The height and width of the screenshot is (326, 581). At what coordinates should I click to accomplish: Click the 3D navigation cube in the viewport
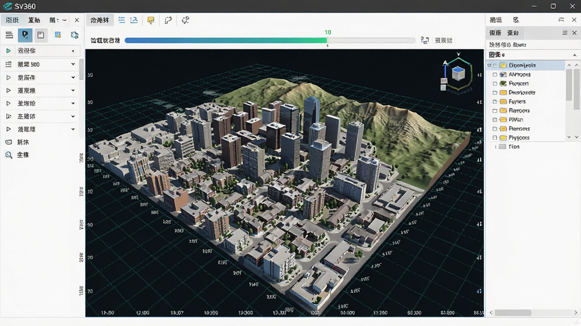[458, 74]
